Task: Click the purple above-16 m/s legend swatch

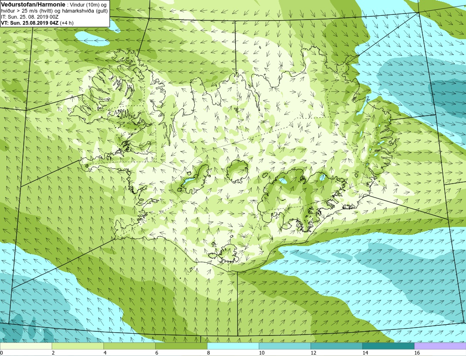Action: 440,346
